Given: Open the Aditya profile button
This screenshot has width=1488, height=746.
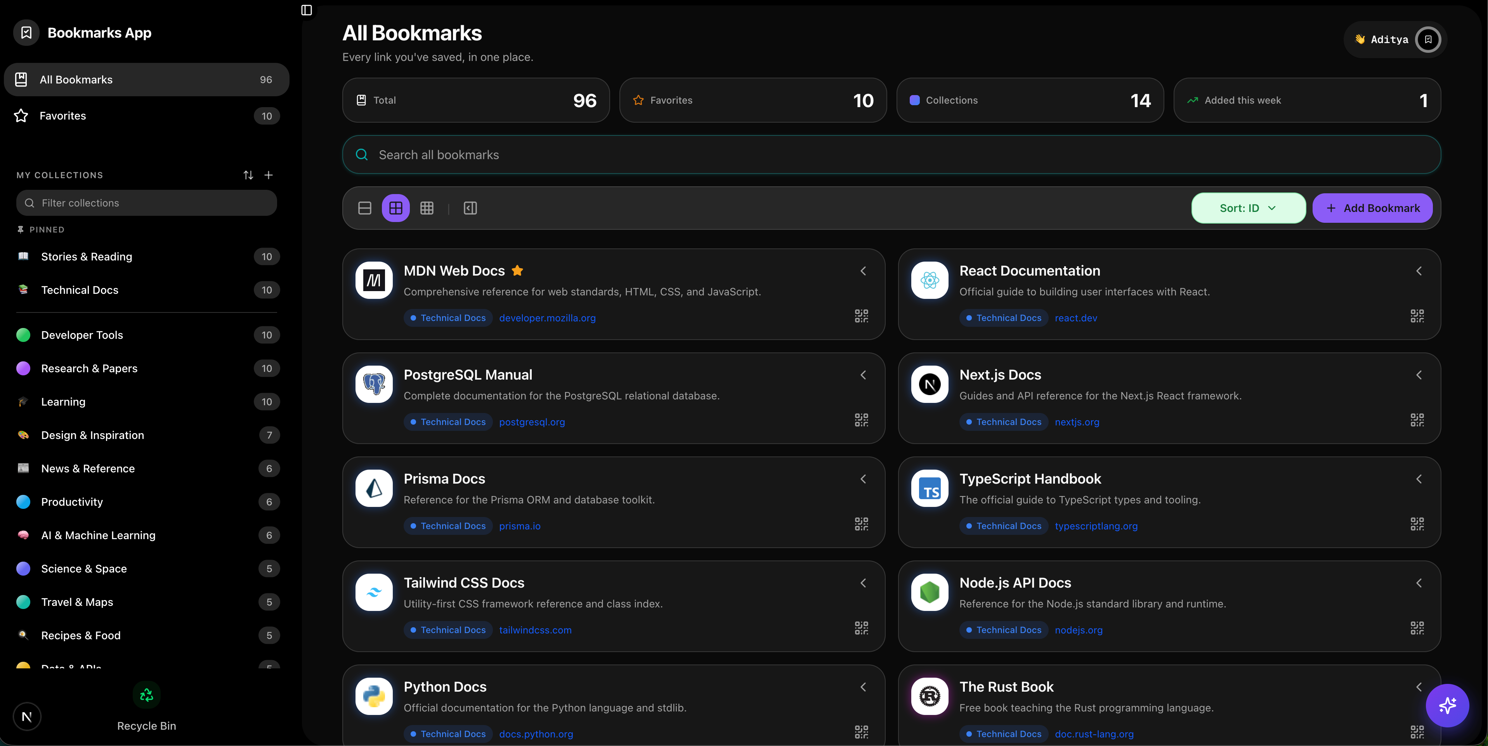Looking at the screenshot, I should (x=1395, y=39).
